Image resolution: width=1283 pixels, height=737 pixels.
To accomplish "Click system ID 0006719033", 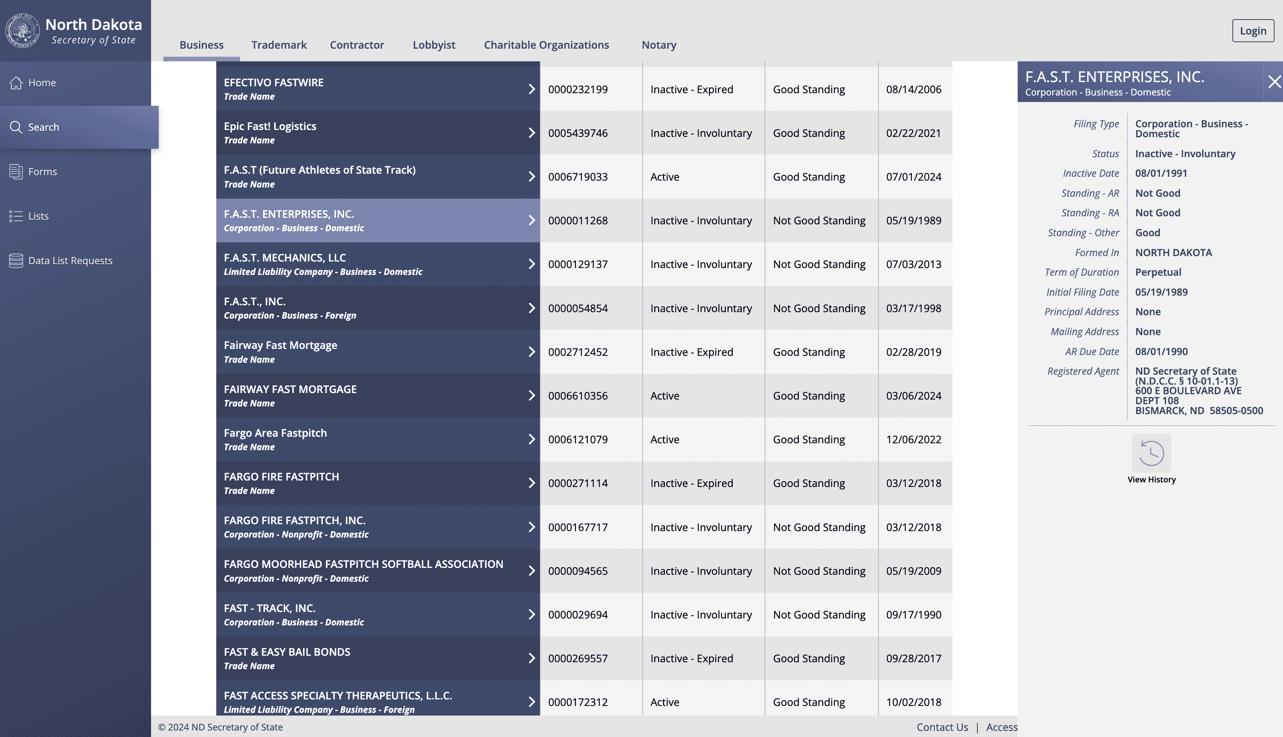I will click(x=578, y=177).
